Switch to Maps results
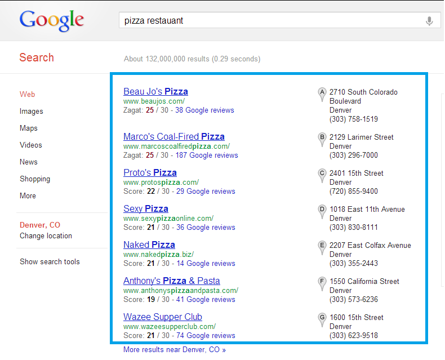This screenshot has height=360, width=445. point(28,128)
